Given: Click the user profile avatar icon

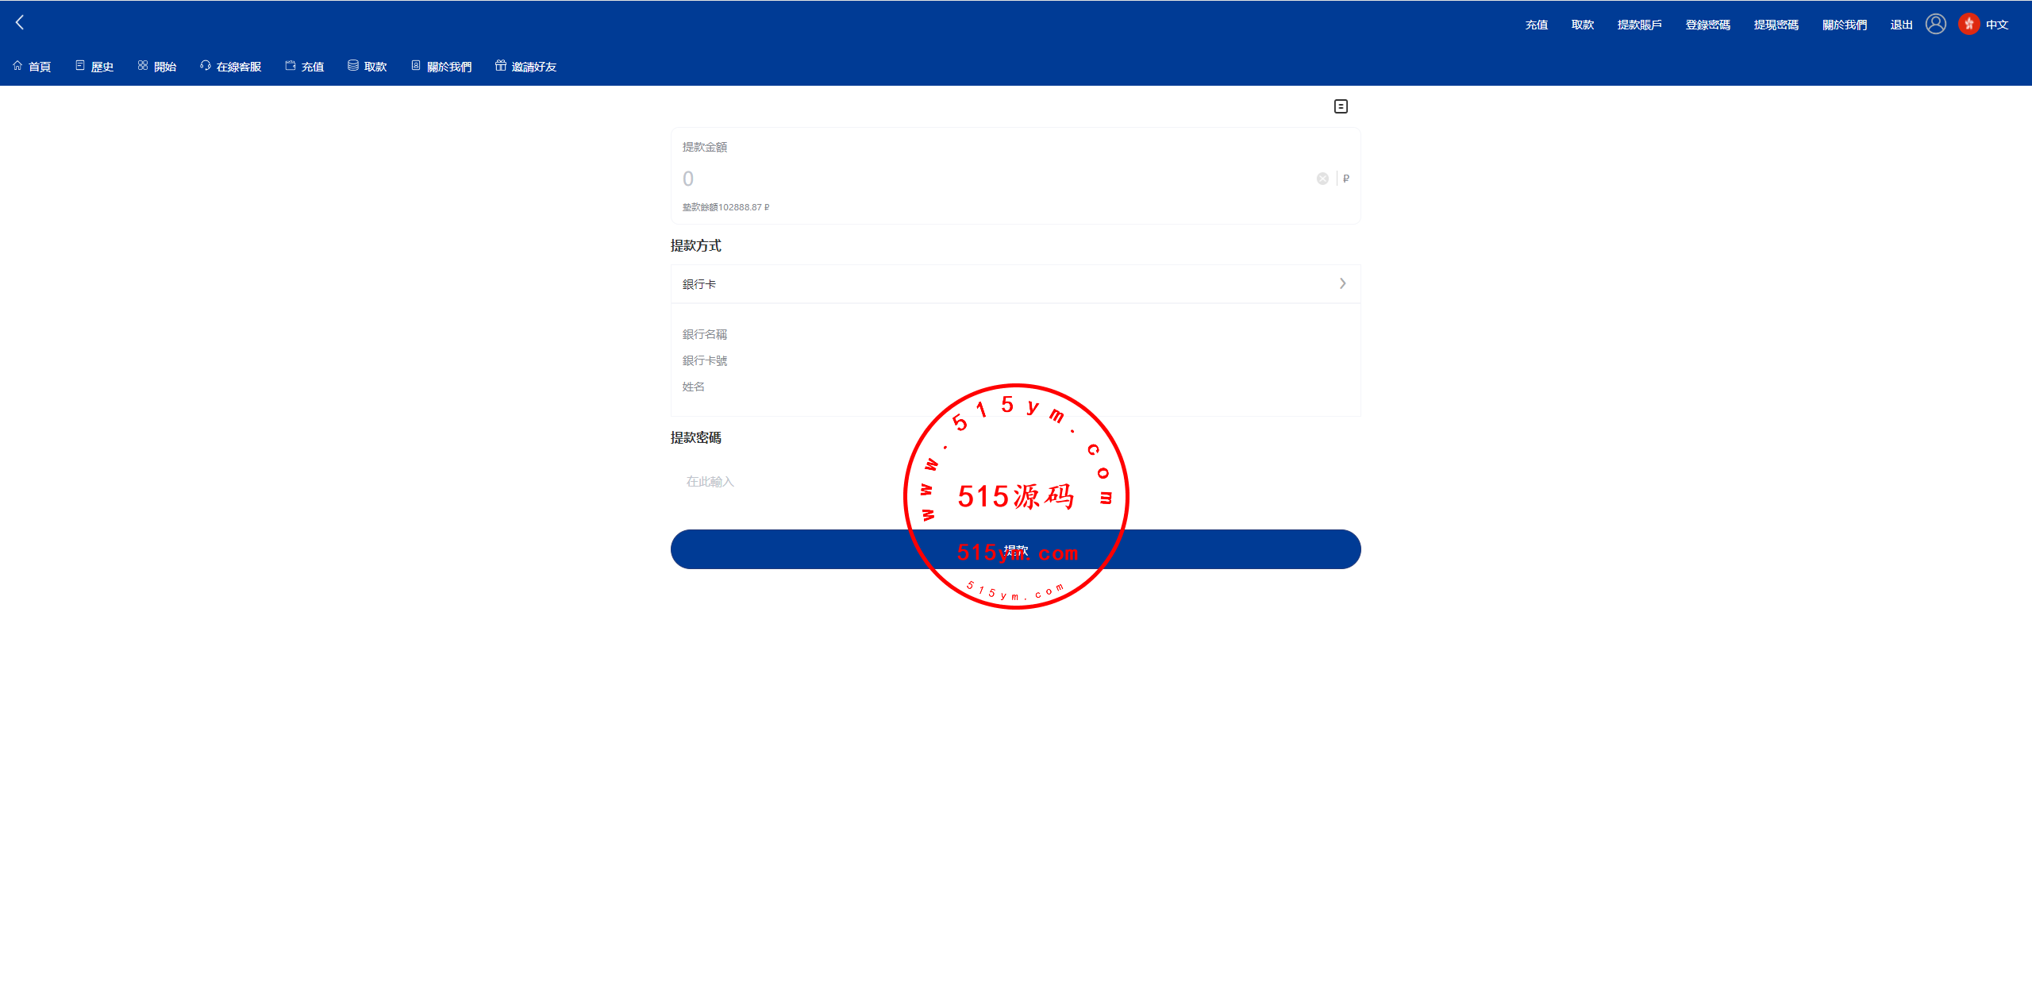Looking at the screenshot, I should coord(1936,25).
